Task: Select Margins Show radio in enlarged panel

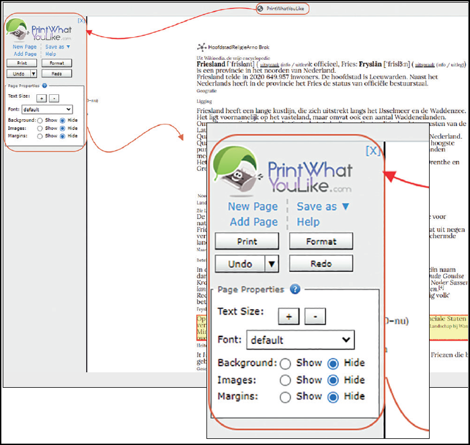Action: click(285, 397)
